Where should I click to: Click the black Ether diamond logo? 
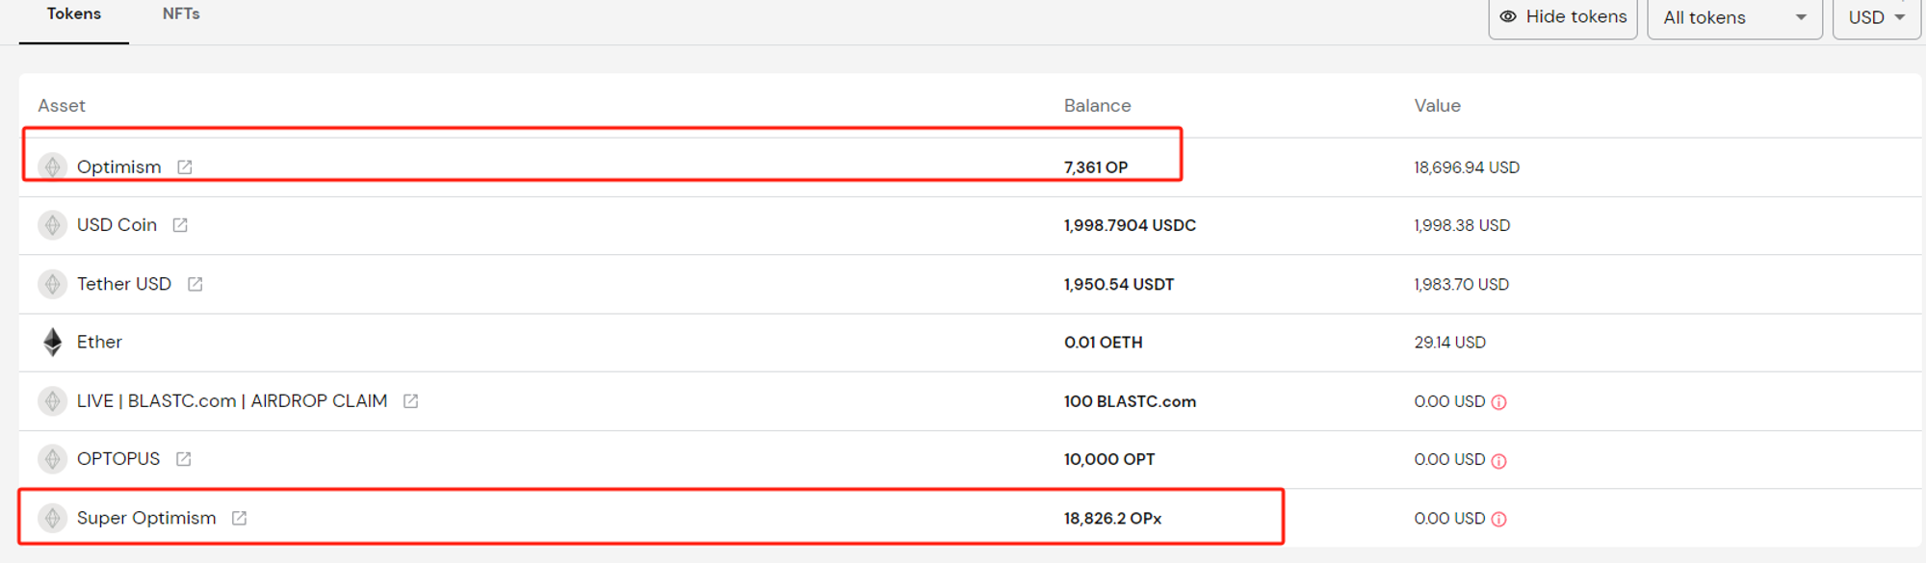click(x=53, y=342)
